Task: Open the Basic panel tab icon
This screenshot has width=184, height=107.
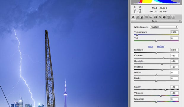Action: (x=133, y=17)
